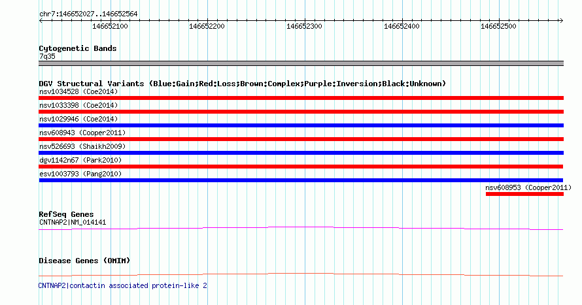Image resolution: width=582 pixels, height=305 pixels.
Task: Click the 7q35 band label
Action: point(47,56)
